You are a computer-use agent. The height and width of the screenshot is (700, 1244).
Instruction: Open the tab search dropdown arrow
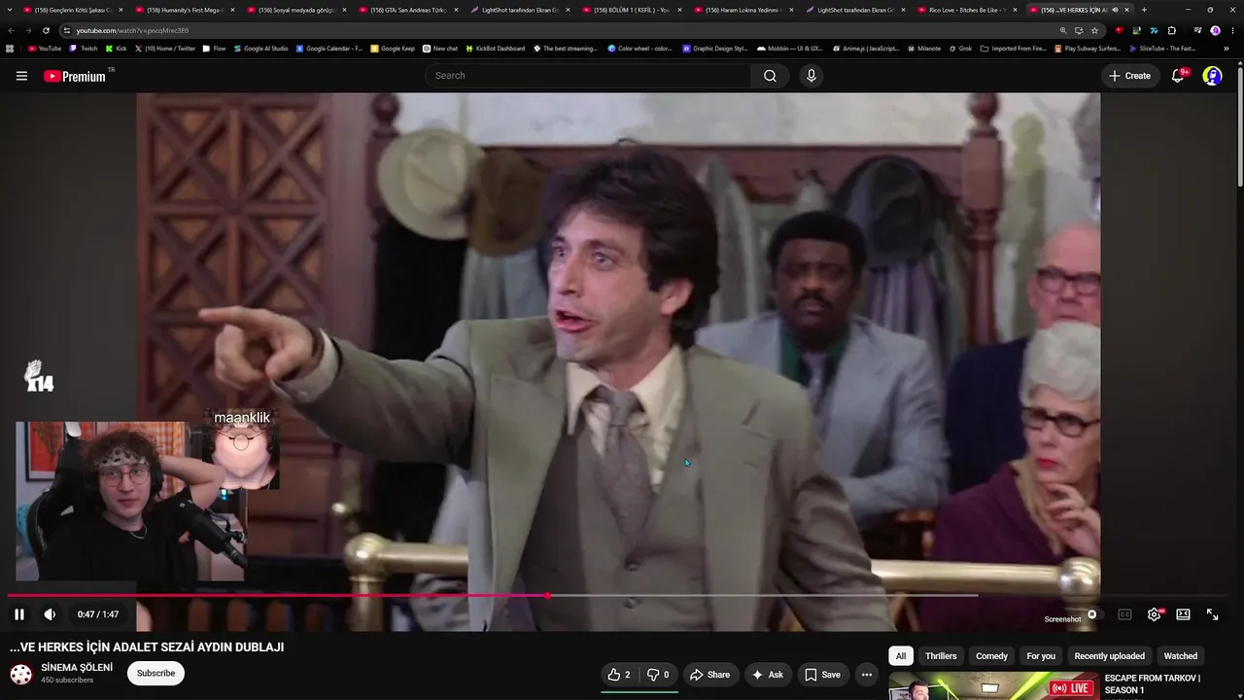(x=11, y=10)
